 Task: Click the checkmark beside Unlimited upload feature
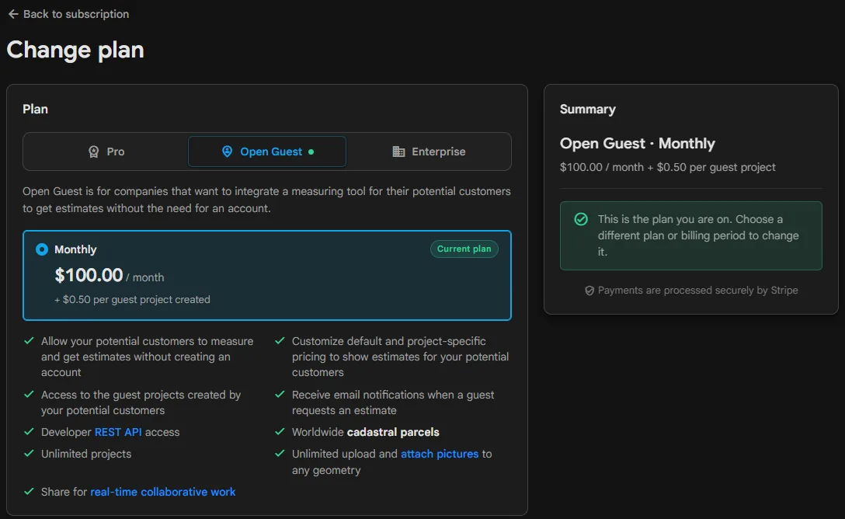(280, 454)
